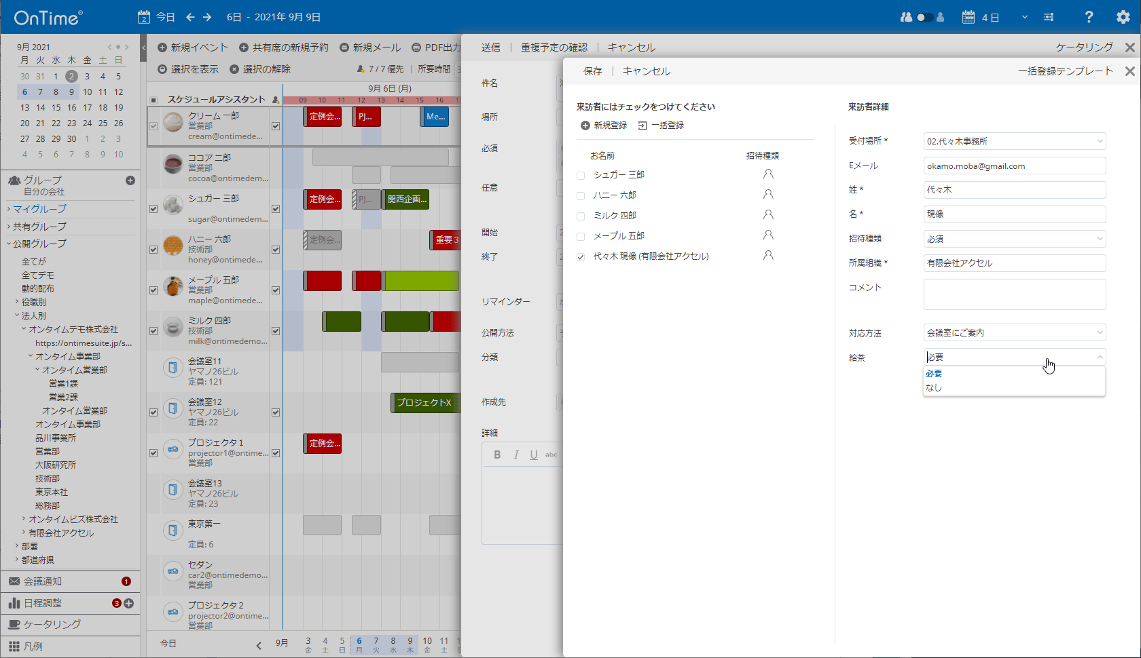The image size is (1141, 658).
Task: Uncheck visitor 代々木 現像
Action: click(581, 256)
